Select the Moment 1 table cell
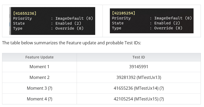The height and width of the screenshot is (107, 204). pos(39,67)
